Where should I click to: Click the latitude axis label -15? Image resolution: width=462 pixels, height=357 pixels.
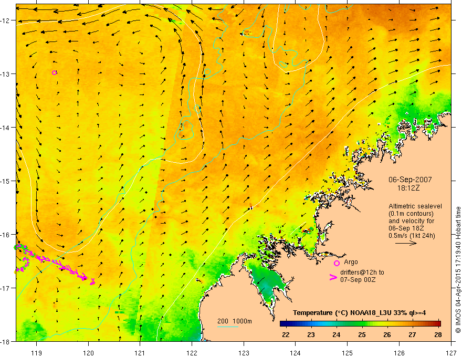pos(5,181)
